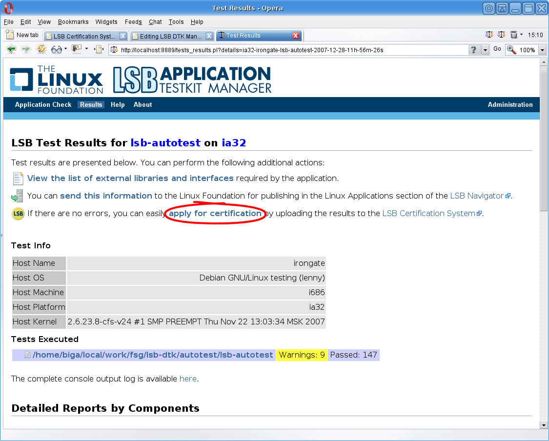Screen dimensions: 549x441
Task: Open the console log here link
Action: click(x=188, y=379)
